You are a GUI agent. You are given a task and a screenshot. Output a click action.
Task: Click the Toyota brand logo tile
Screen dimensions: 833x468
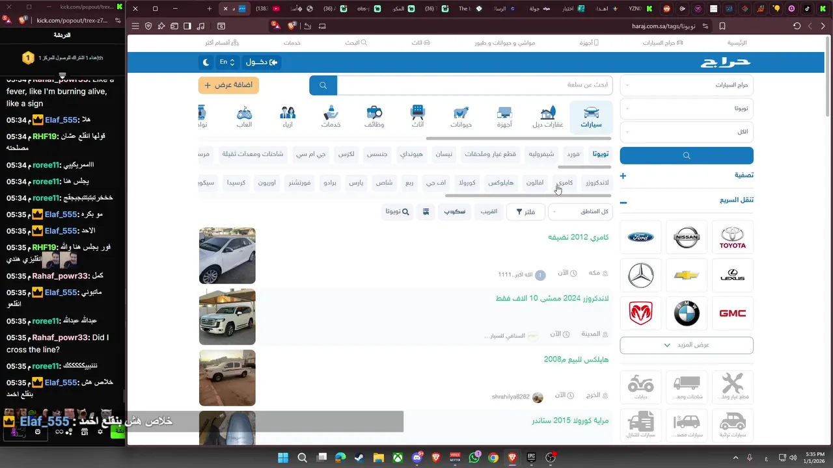(x=732, y=237)
